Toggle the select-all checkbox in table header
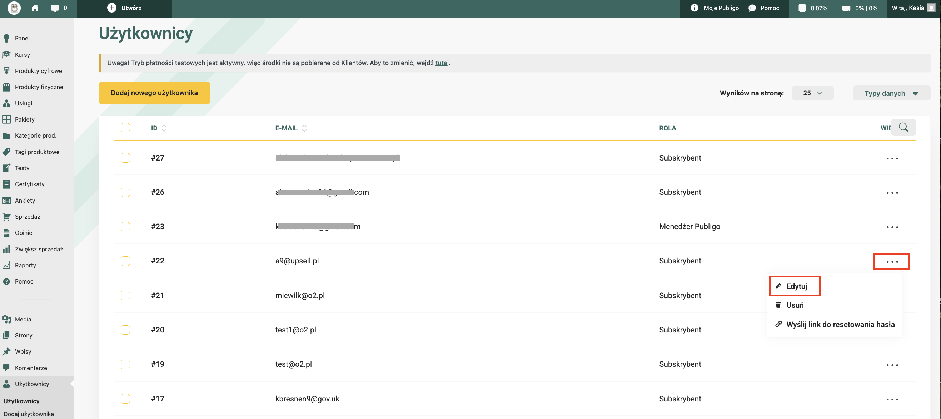Viewport: 941px width, 419px height. pyautogui.click(x=125, y=128)
